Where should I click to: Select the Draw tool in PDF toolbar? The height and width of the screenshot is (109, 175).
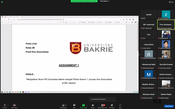tap(100, 22)
